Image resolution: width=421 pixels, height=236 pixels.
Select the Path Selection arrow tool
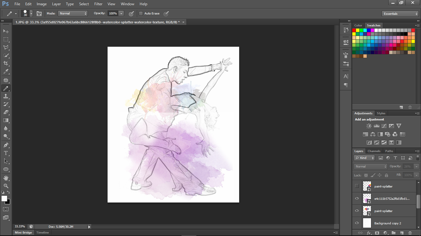click(x=6, y=161)
